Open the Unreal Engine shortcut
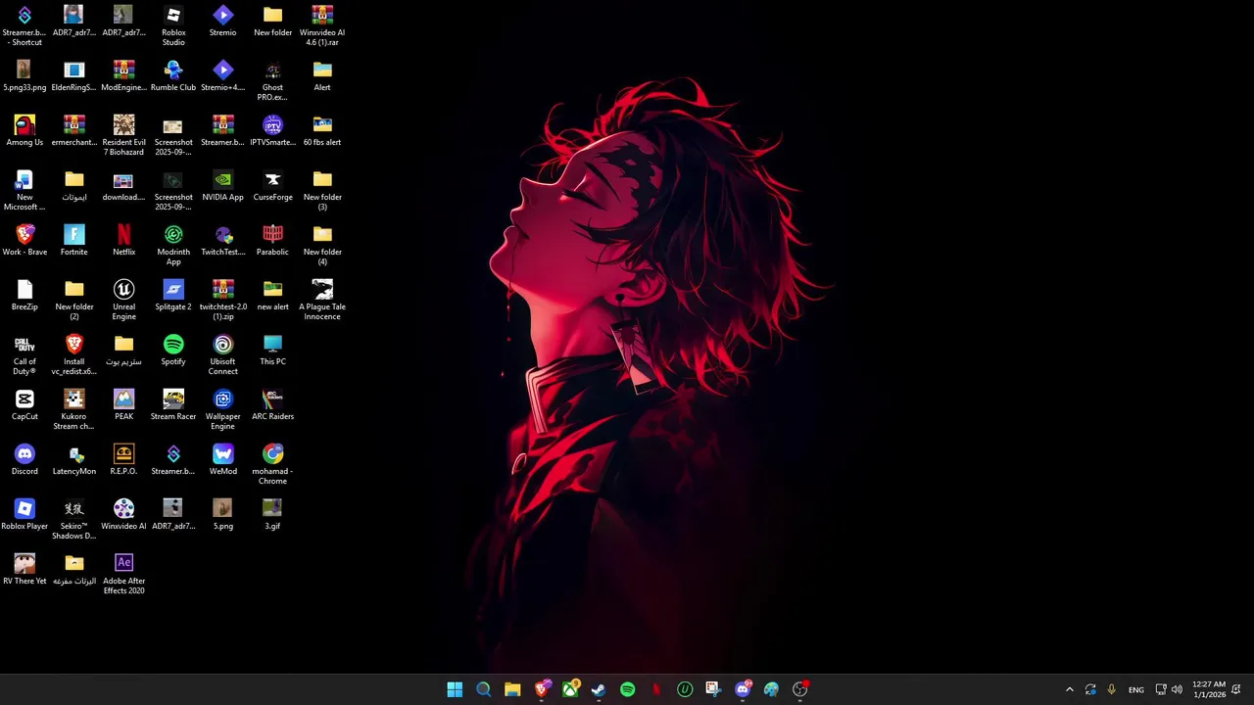 click(x=123, y=300)
